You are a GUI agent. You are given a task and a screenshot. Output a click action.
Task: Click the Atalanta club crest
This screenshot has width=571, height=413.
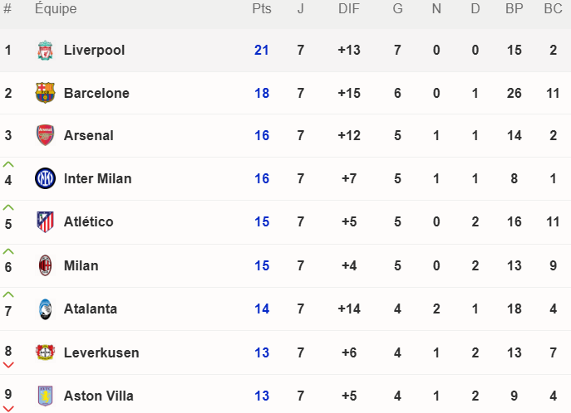(45, 309)
